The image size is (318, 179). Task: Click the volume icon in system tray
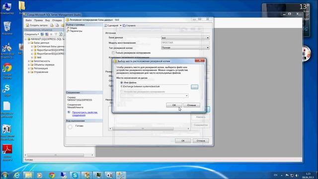tap(297, 175)
